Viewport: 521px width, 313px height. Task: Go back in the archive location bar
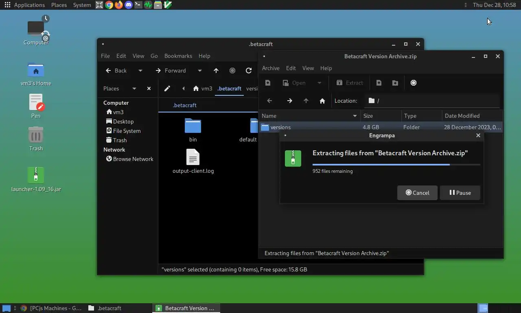tap(269, 101)
